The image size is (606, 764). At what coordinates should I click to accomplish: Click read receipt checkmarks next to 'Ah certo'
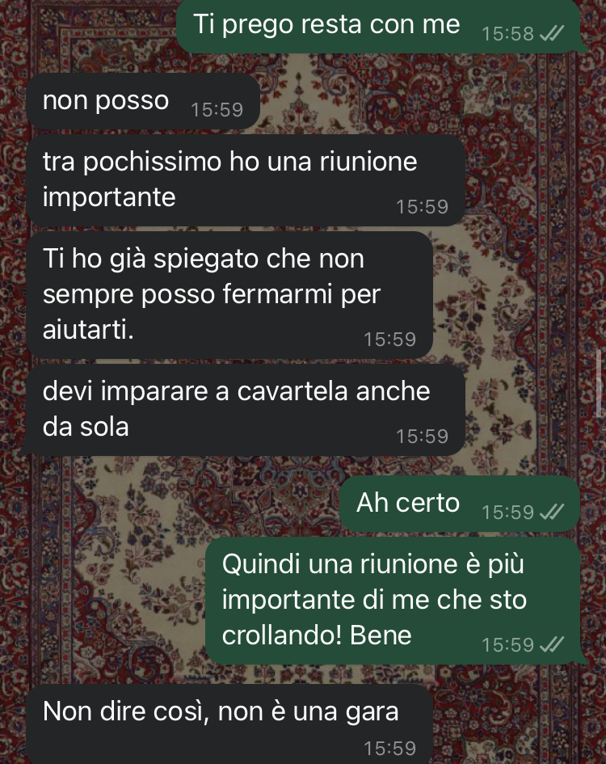pyautogui.click(x=551, y=512)
